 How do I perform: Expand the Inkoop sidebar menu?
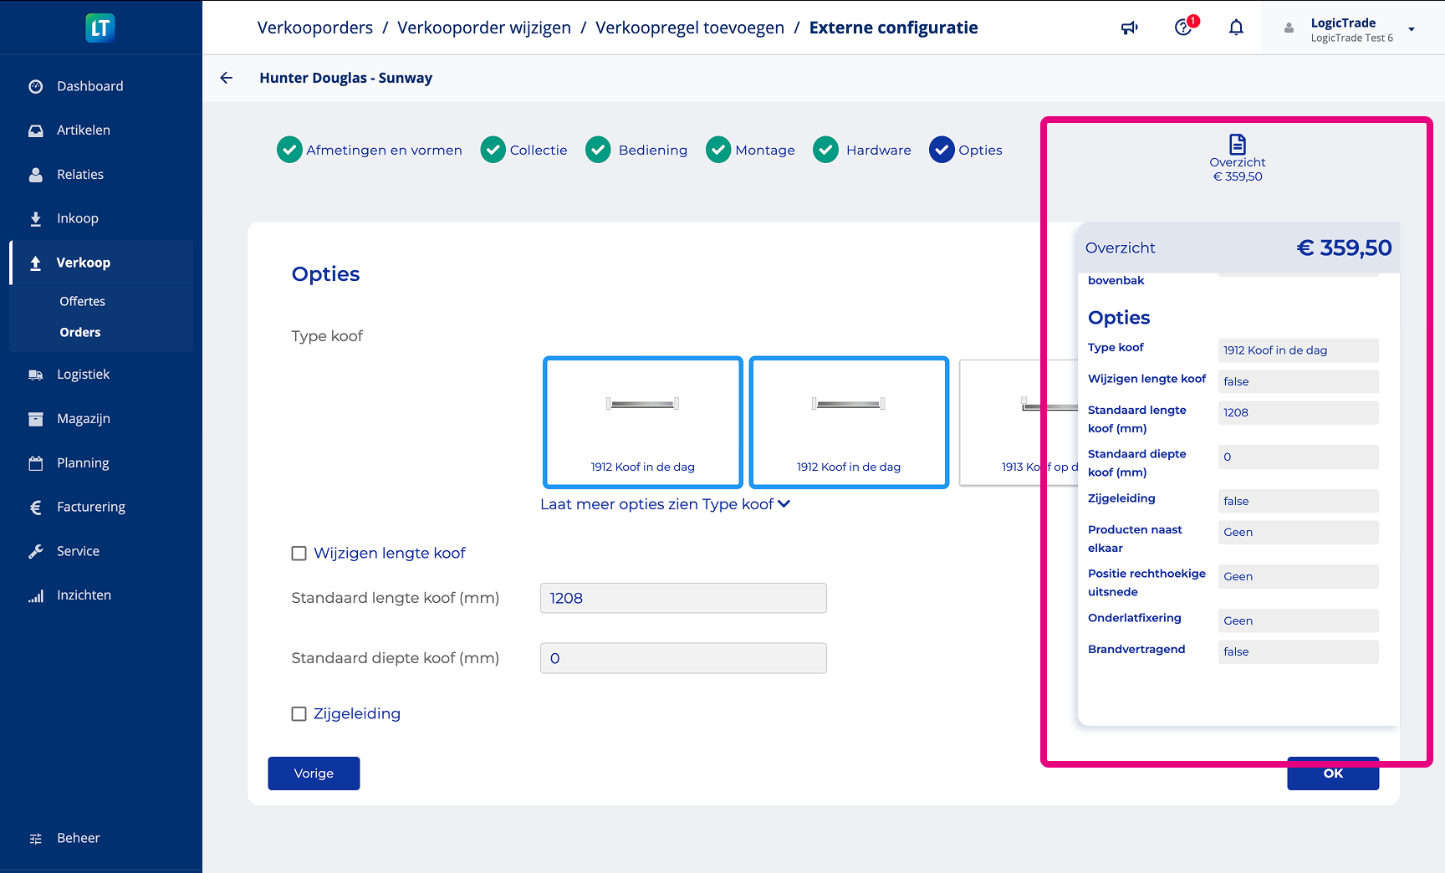pos(77,218)
